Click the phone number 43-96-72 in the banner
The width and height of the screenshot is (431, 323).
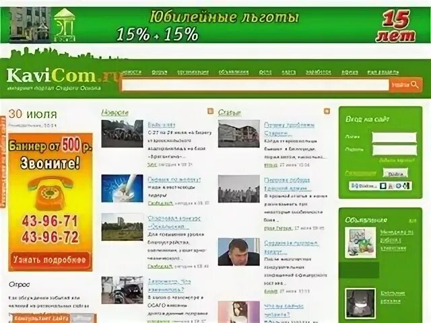[x=51, y=237]
